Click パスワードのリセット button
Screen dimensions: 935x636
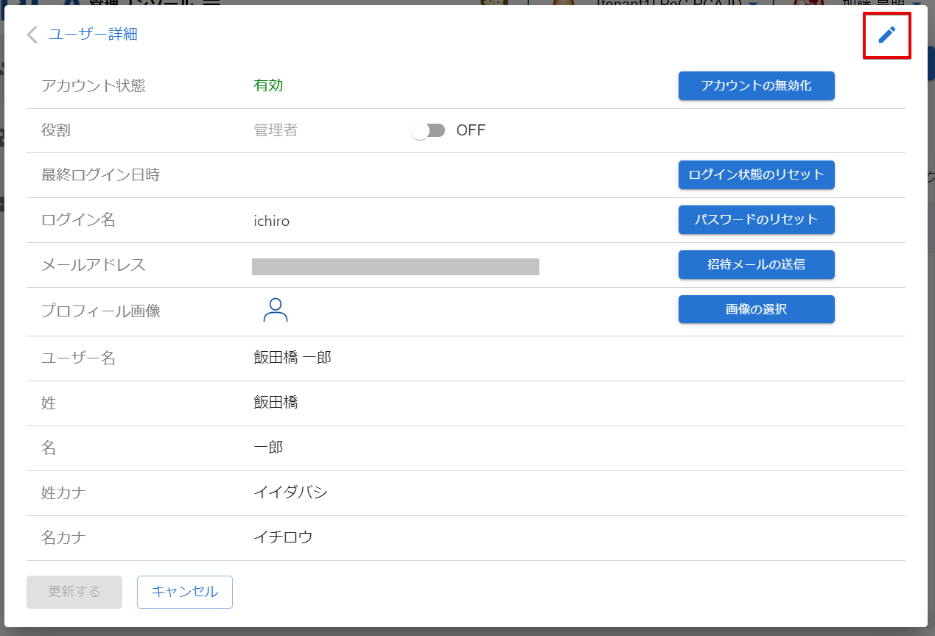pyautogui.click(x=756, y=219)
